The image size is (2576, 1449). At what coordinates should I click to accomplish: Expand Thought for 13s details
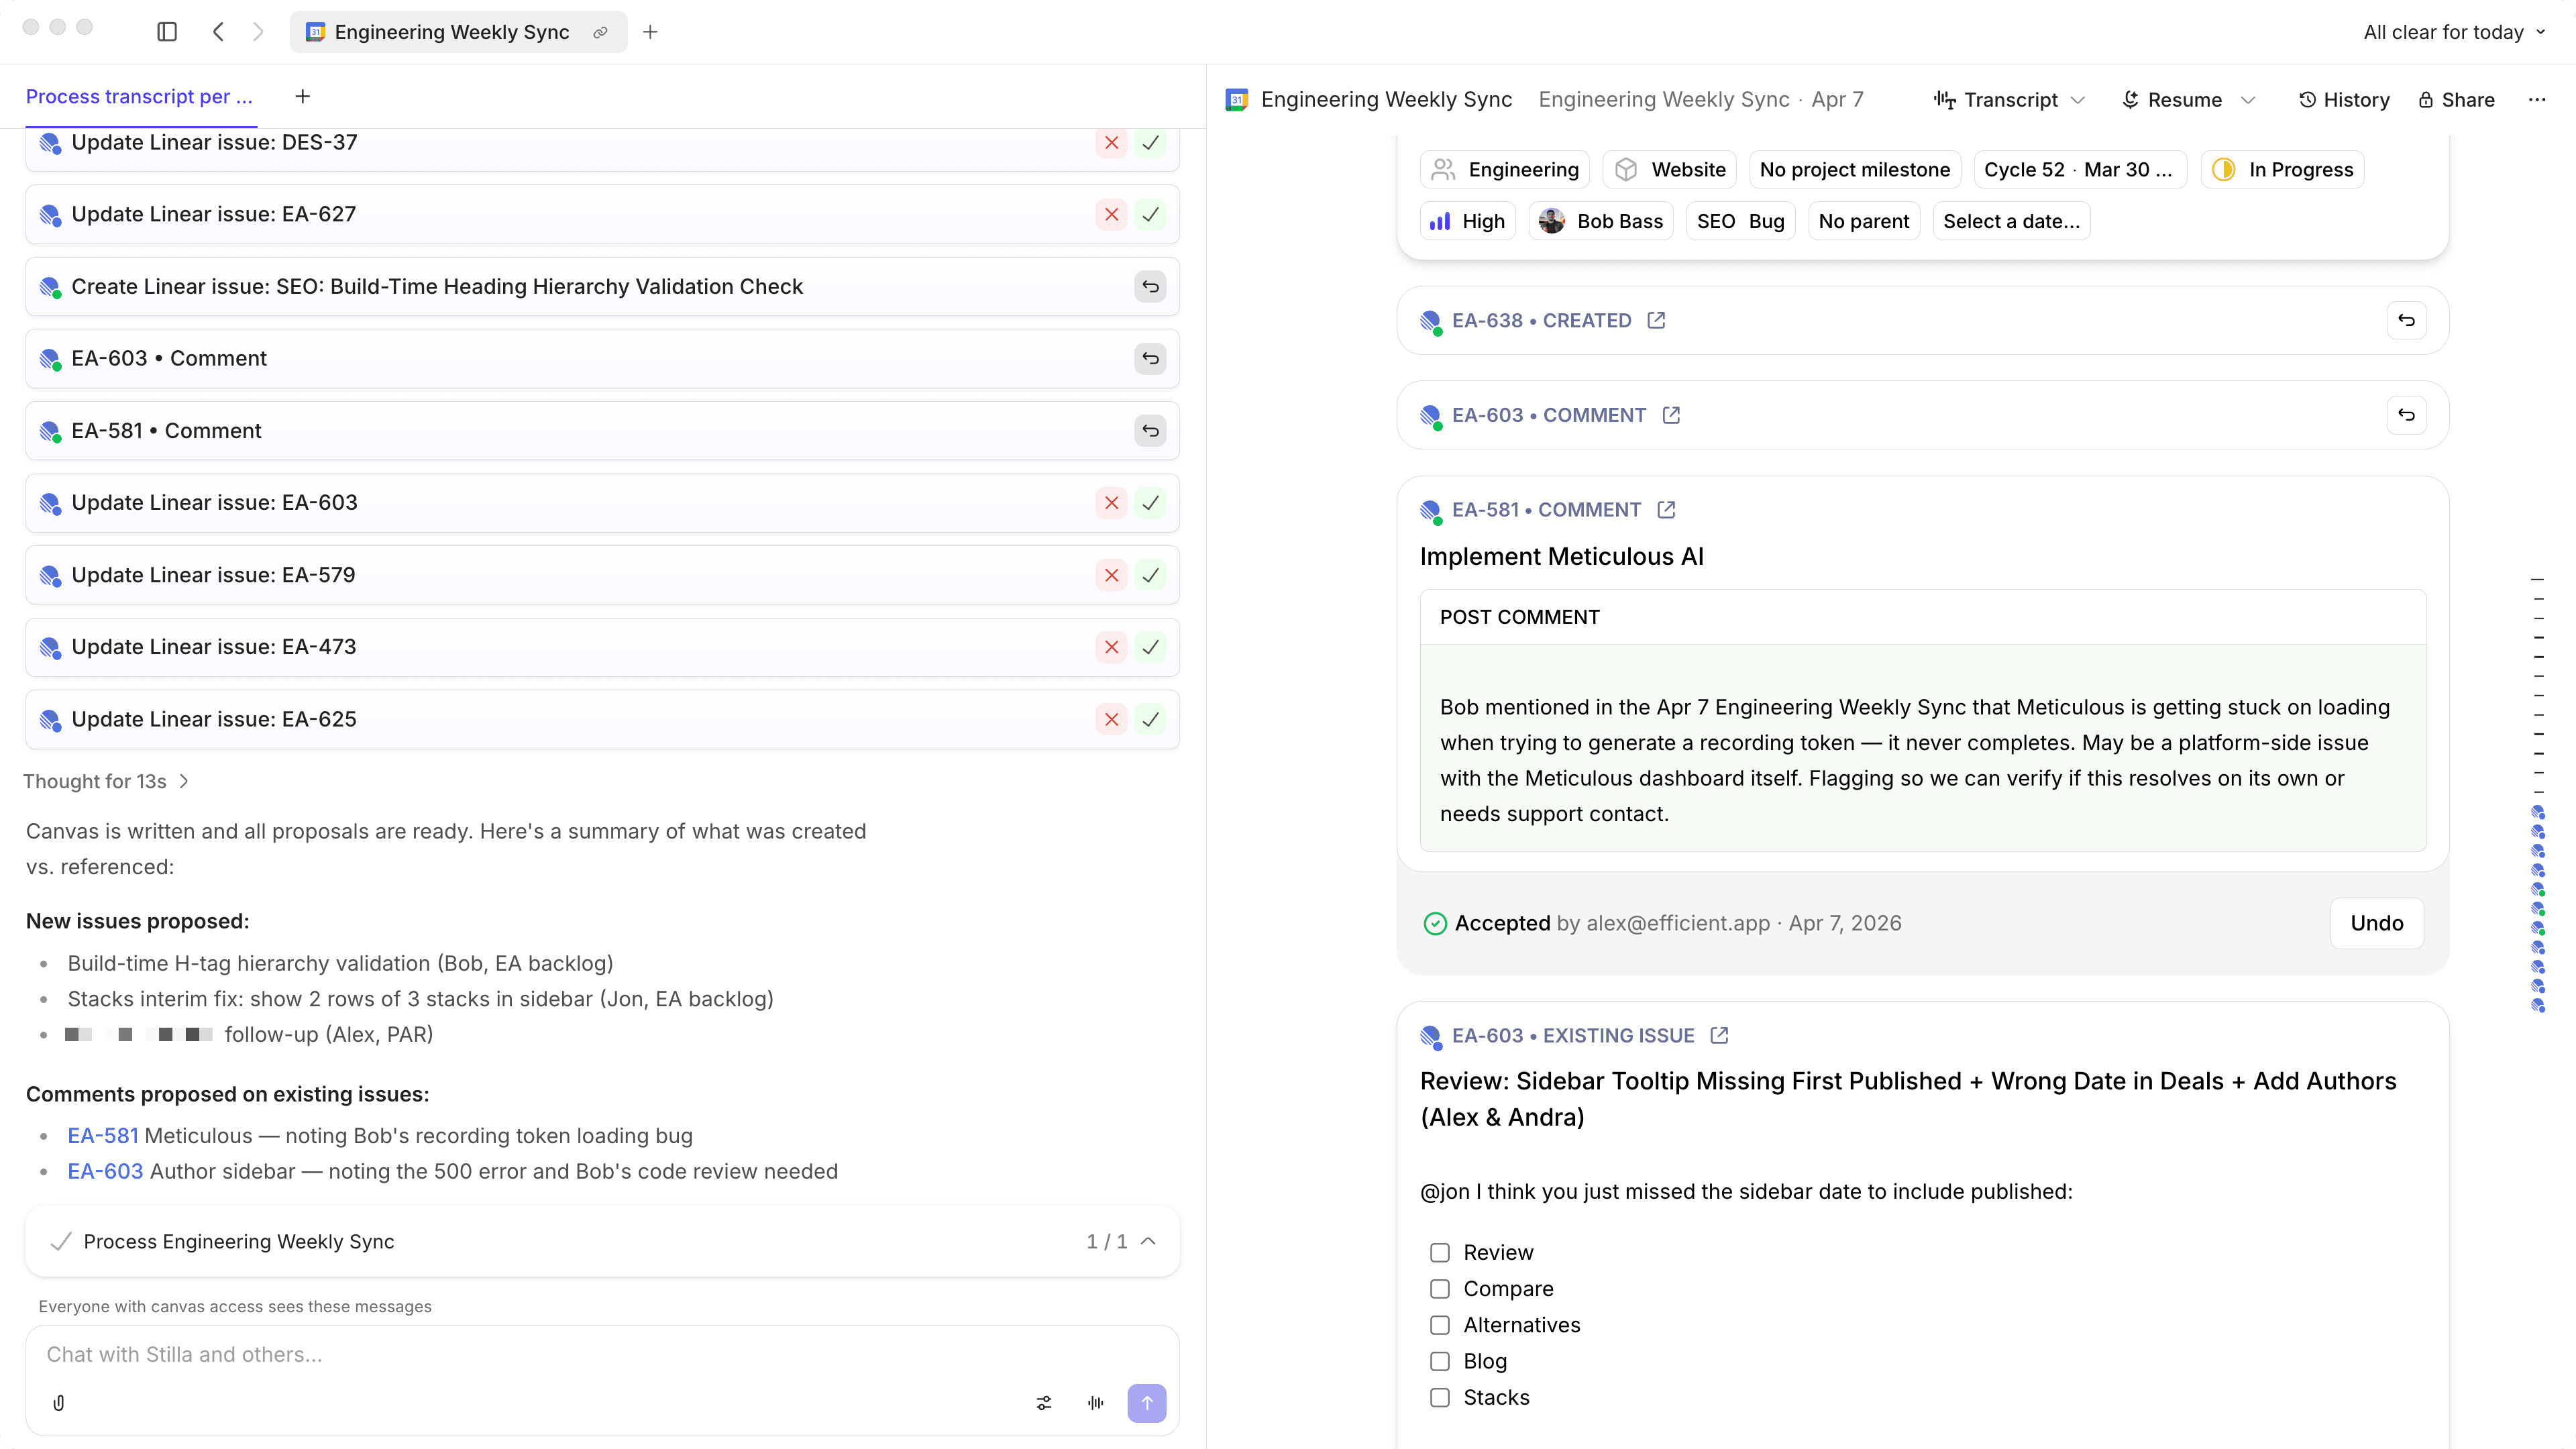(106, 781)
